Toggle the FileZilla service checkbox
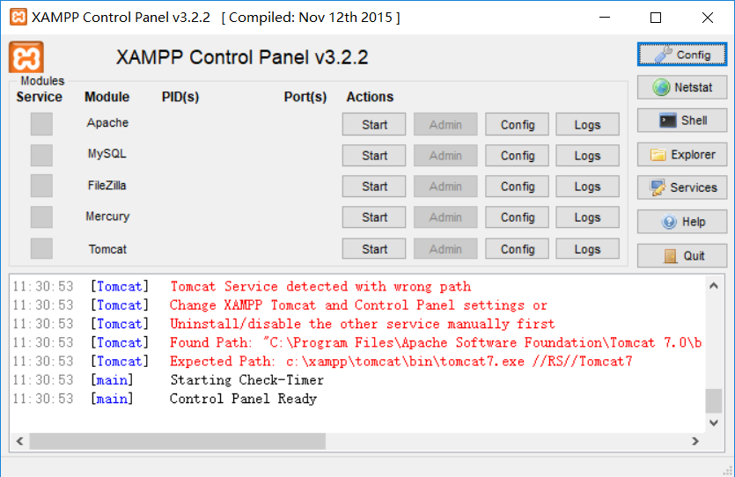Image resolution: width=735 pixels, height=477 pixels. [41, 186]
